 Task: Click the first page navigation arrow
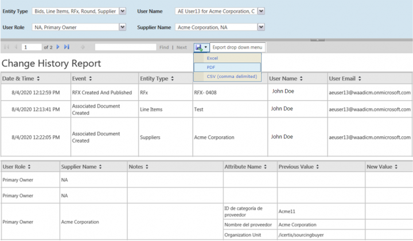point(7,47)
